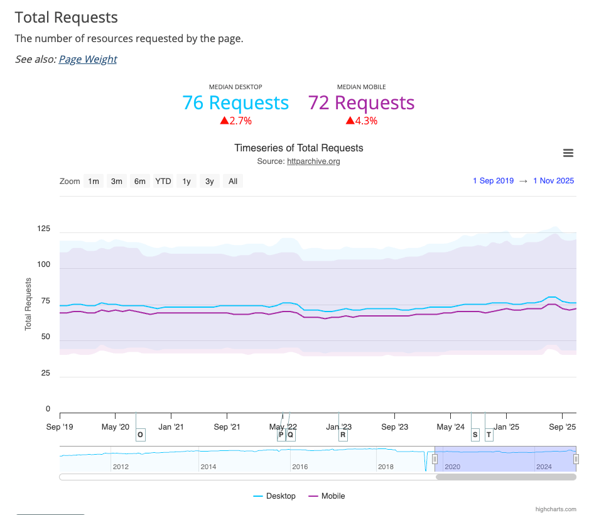Click the R annotation flag marker
This screenshot has height=515, width=589.
click(x=343, y=435)
